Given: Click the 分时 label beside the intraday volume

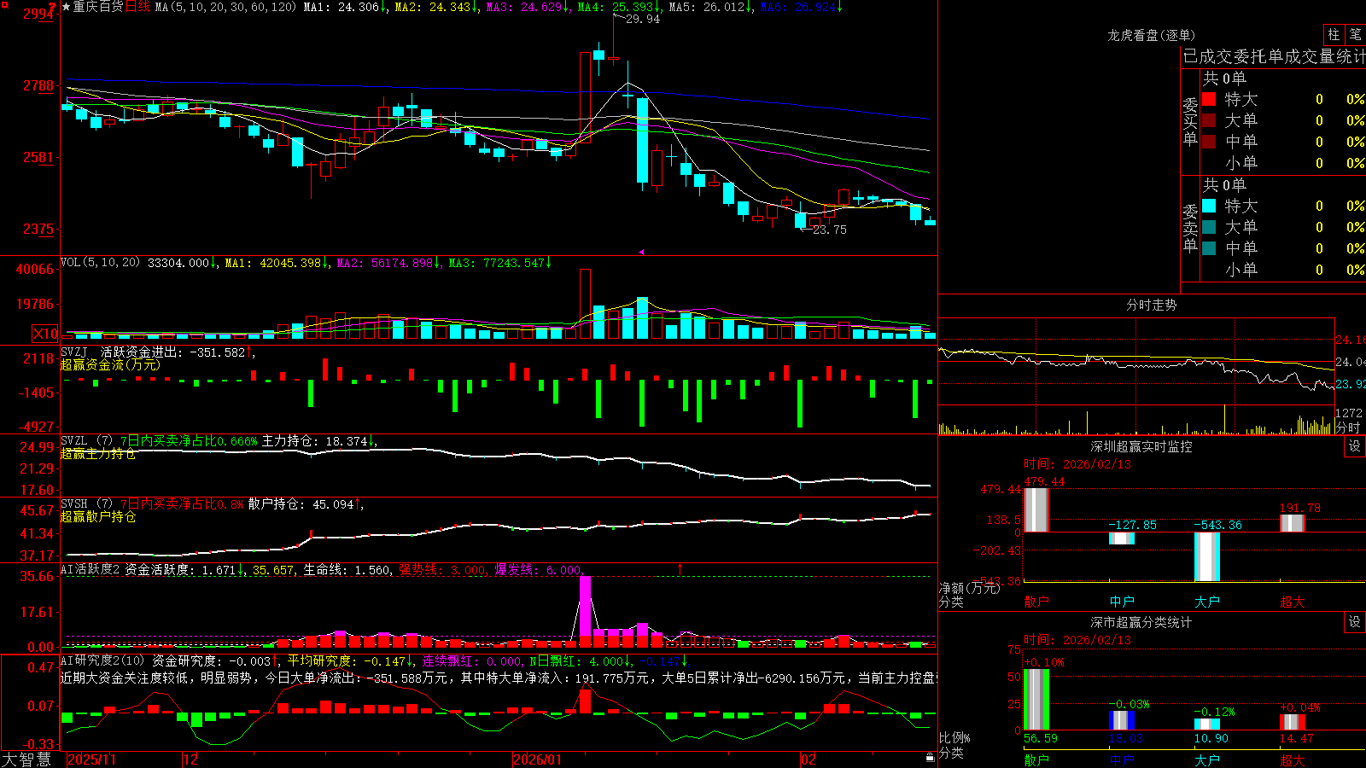Looking at the screenshot, I should click(1348, 428).
